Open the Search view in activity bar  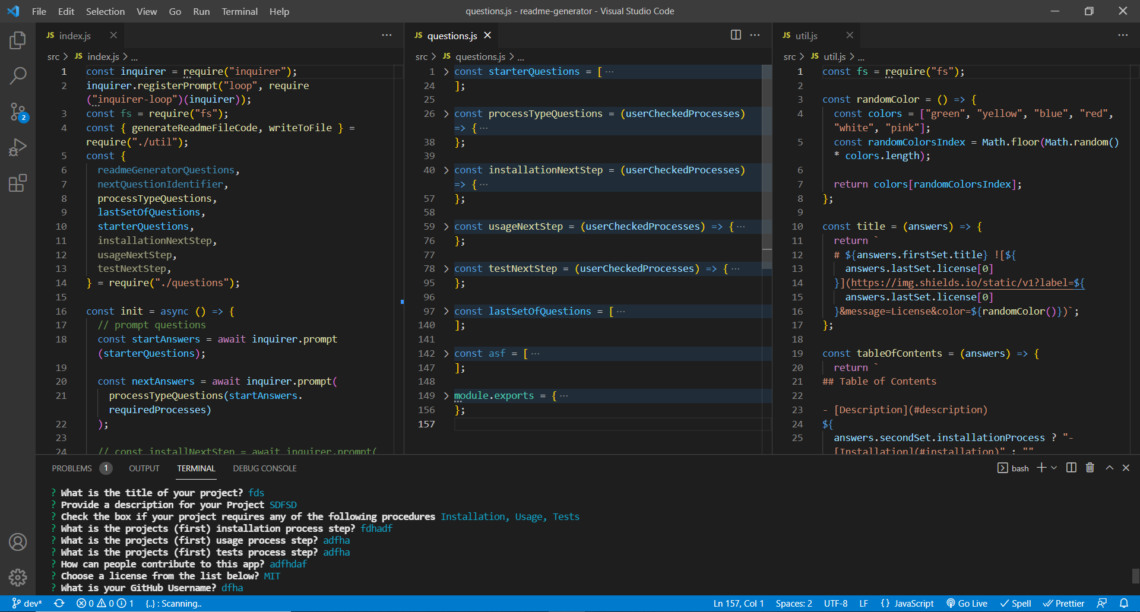click(18, 75)
